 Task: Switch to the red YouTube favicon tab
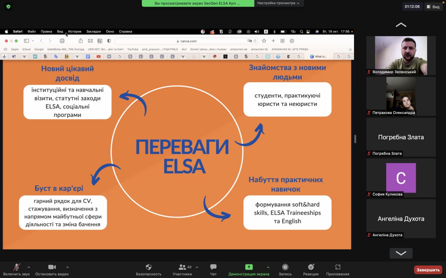pos(99,56)
